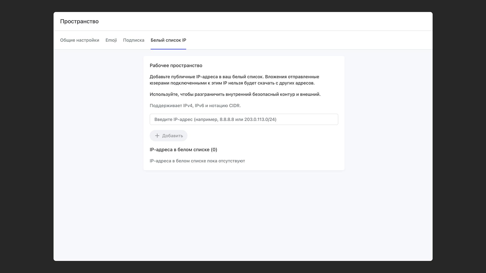
Task: Click the Пространство window title
Action: pos(79,21)
